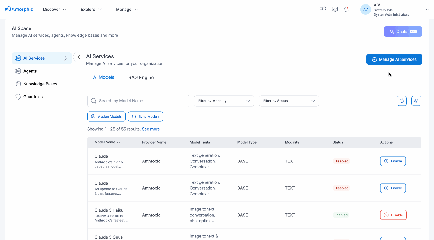Click the Amorphic logo in the header
This screenshot has width=434, height=240.
[x=19, y=9]
